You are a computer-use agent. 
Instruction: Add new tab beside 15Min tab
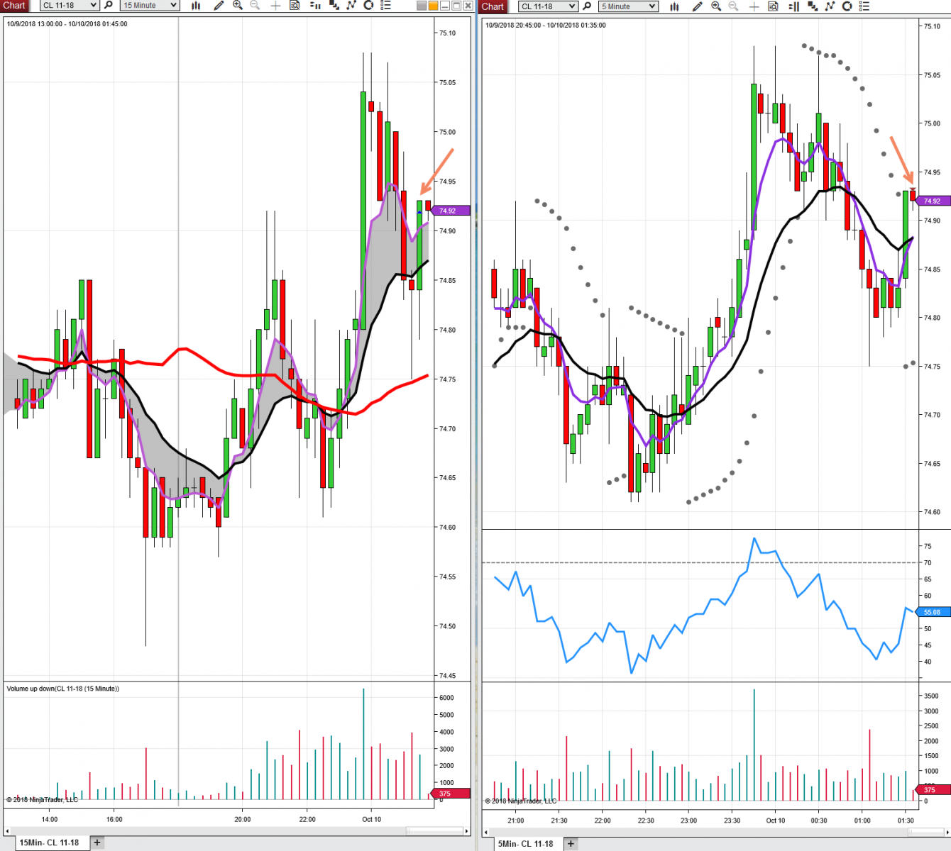click(x=97, y=842)
